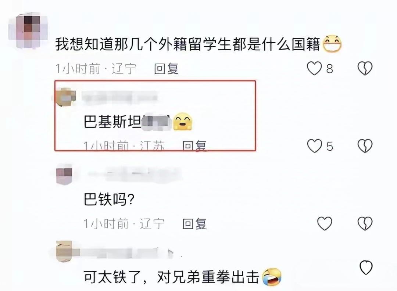The height and width of the screenshot is (291, 397).
Task: Select the comment text 我想知道那几个外籍留学生
Action: (143, 44)
